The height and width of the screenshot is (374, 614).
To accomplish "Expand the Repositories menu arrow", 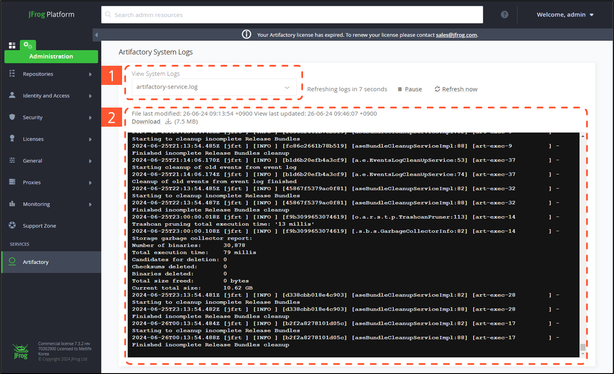I will (90, 74).
